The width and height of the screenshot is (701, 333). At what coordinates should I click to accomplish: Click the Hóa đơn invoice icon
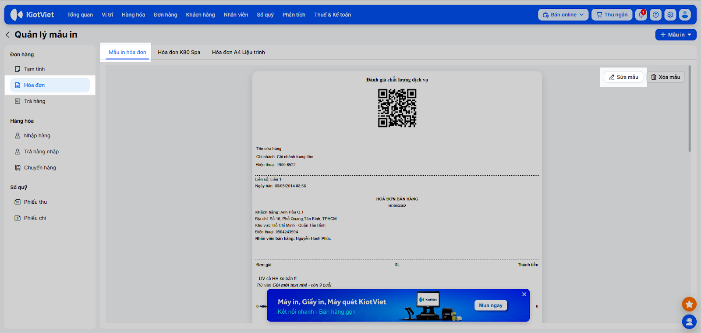pos(18,85)
